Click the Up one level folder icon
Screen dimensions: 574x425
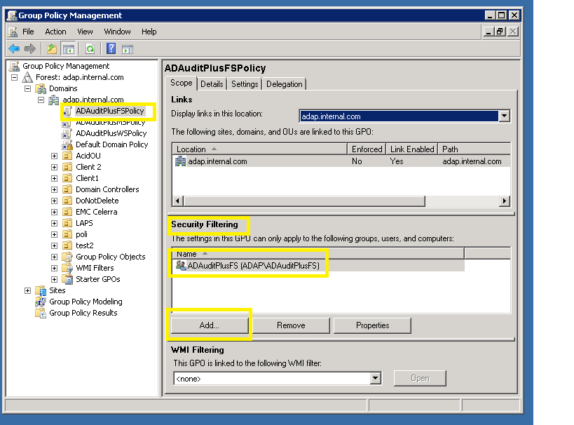point(52,48)
